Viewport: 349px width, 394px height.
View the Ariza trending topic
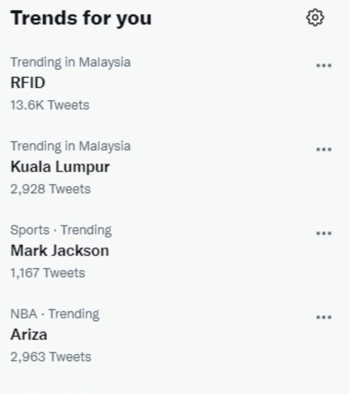(x=29, y=335)
